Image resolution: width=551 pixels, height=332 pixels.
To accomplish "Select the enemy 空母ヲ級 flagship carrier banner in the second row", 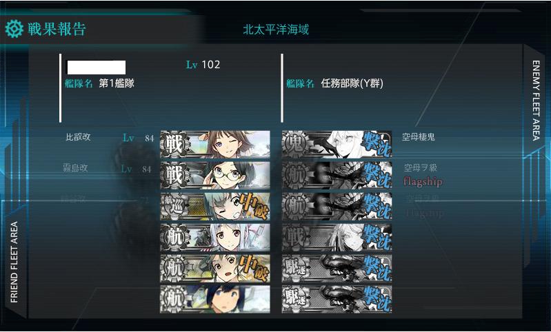I will click(337, 175).
